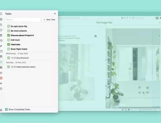
Task: Click The Design Files site search icon
Action: [160, 22]
